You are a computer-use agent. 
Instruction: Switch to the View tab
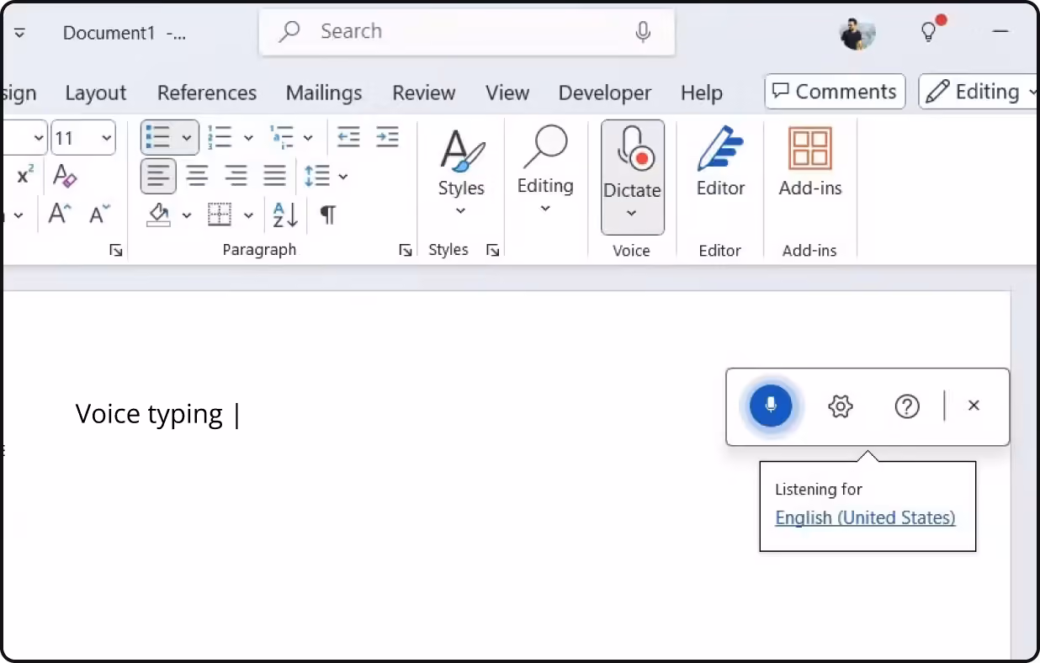[507, 93]
